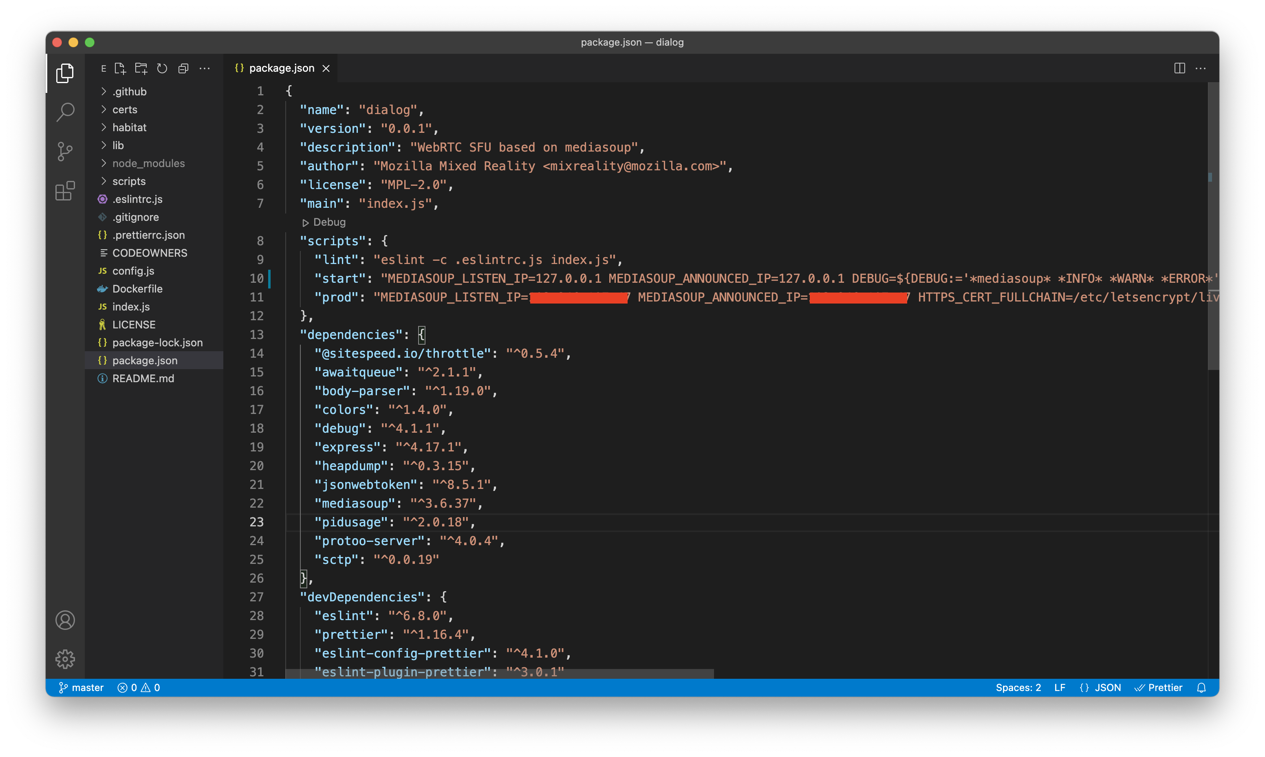Open the Search view in activity bar
The image size is (1265, 757).
point(65,112)
